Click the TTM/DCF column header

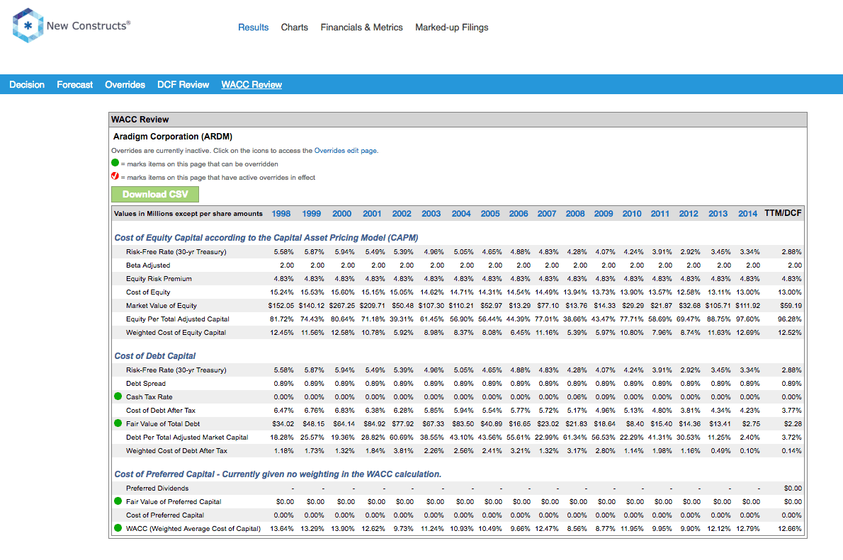(x=783, y=213)
